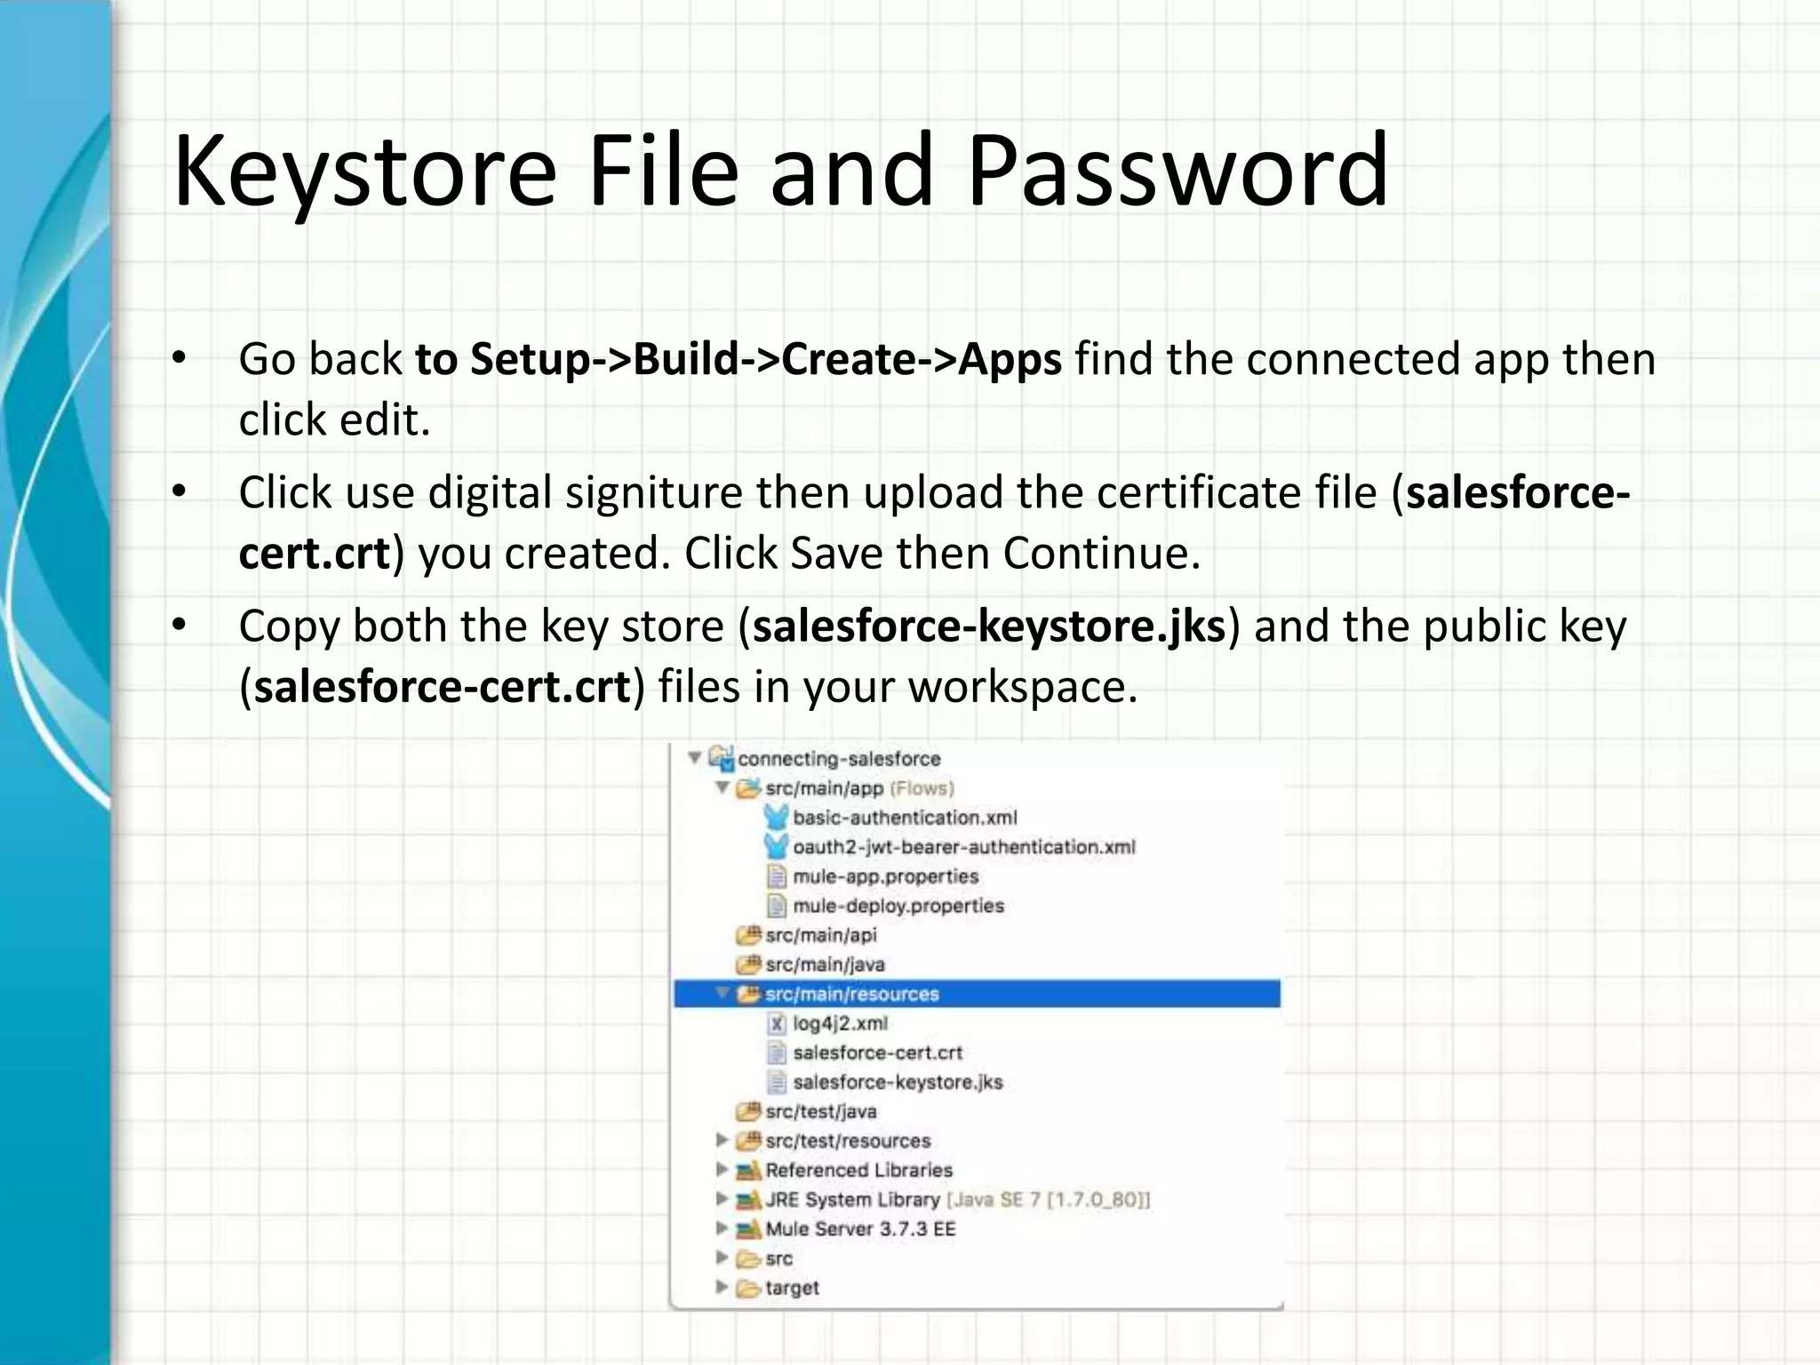Expand the JRE System Library node
Screen dimensions: 1820x1365
(x=722, y=1199)
